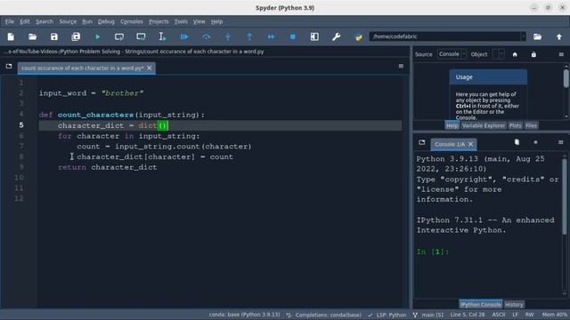Switch to the Plots tab

pyautogui.click(x=515, y=125)
